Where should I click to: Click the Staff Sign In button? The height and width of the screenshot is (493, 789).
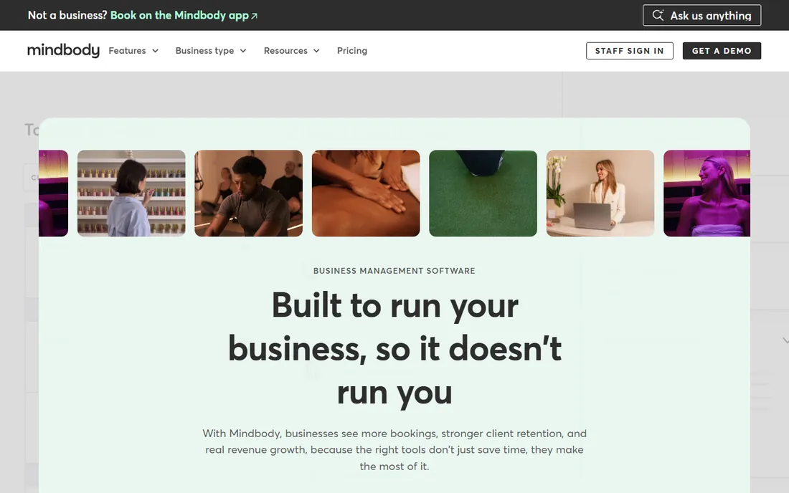630,51
